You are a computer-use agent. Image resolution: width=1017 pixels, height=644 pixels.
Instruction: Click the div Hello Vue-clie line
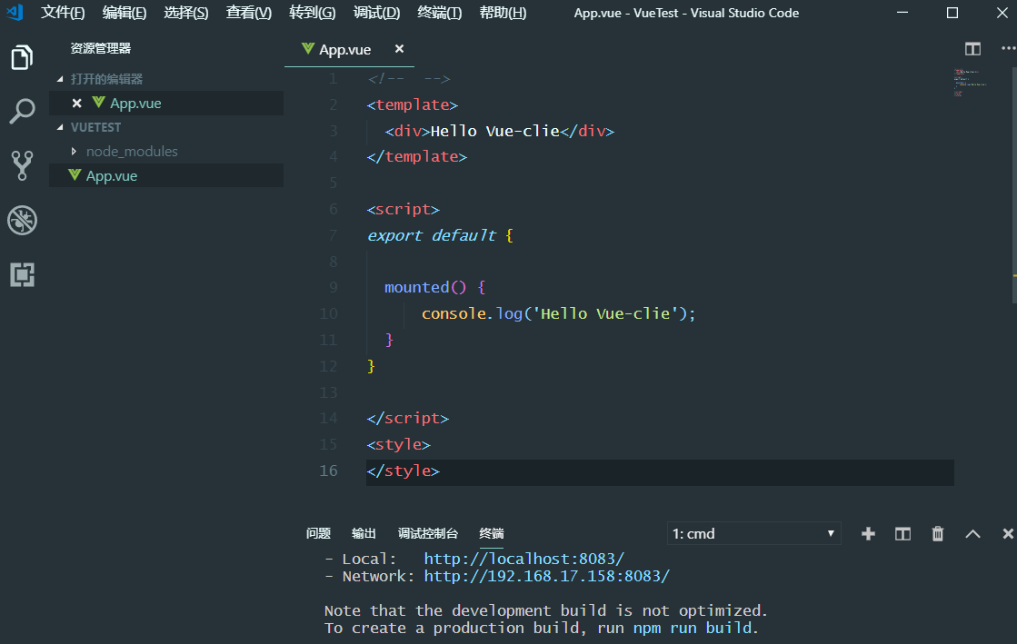500,131
